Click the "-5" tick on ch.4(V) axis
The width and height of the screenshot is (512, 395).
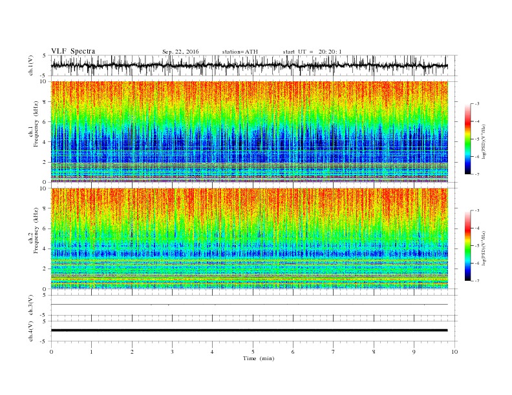[44, 341]
